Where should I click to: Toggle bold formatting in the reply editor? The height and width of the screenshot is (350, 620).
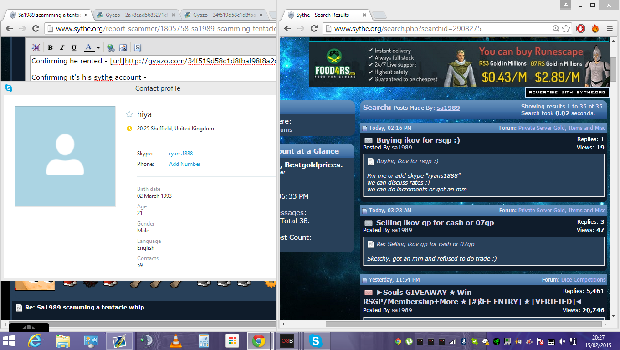50,48
